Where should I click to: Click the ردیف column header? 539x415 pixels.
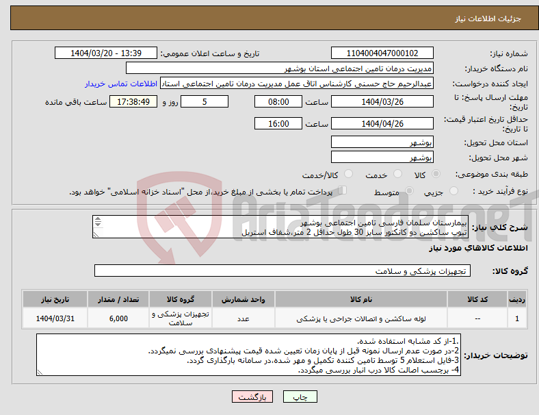tap(516, 299)
